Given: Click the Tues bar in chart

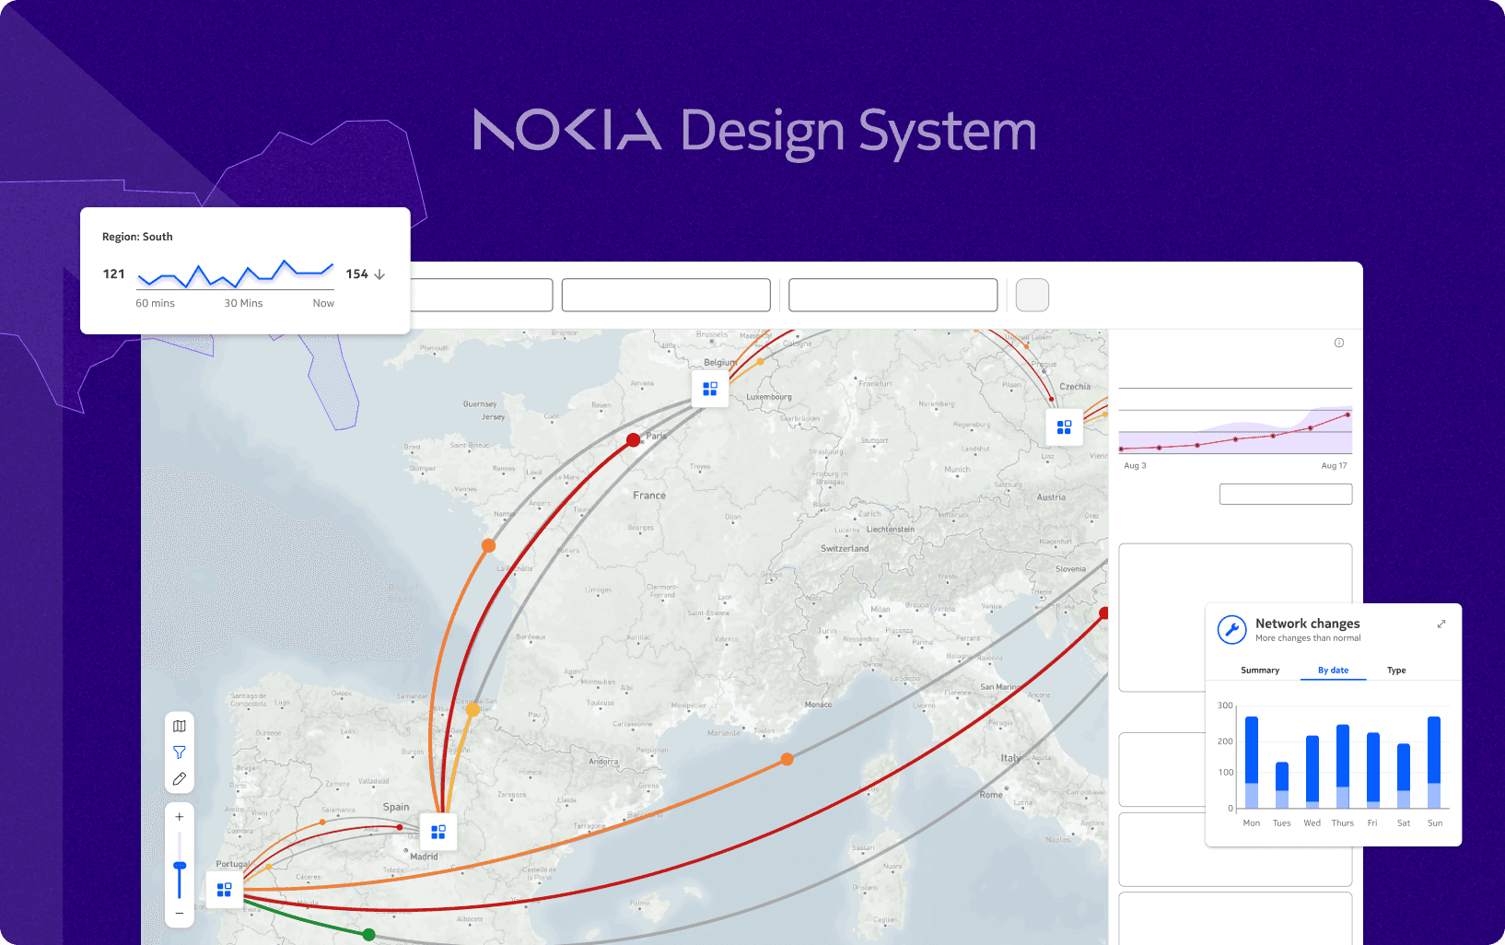Looking at the screenshot, I should [x=1282, y=786].
